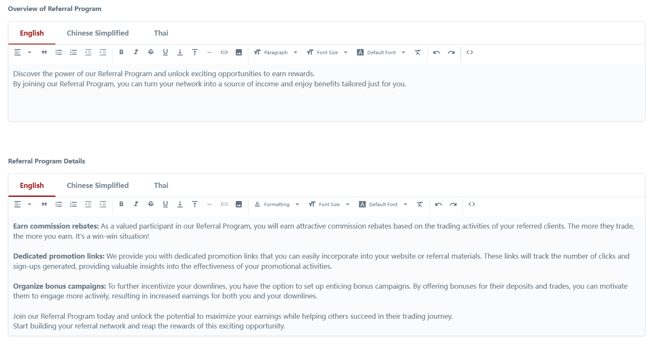650x342 pixels.
Task: Click into the Overview of Referral Program text area
Action: tap(326, 97)
